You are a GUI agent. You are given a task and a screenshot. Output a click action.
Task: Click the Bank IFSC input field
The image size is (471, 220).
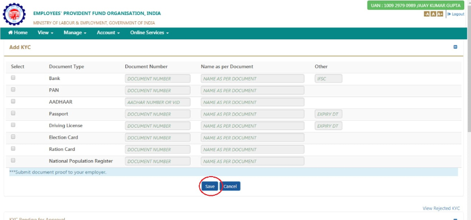tap(328, 78)
